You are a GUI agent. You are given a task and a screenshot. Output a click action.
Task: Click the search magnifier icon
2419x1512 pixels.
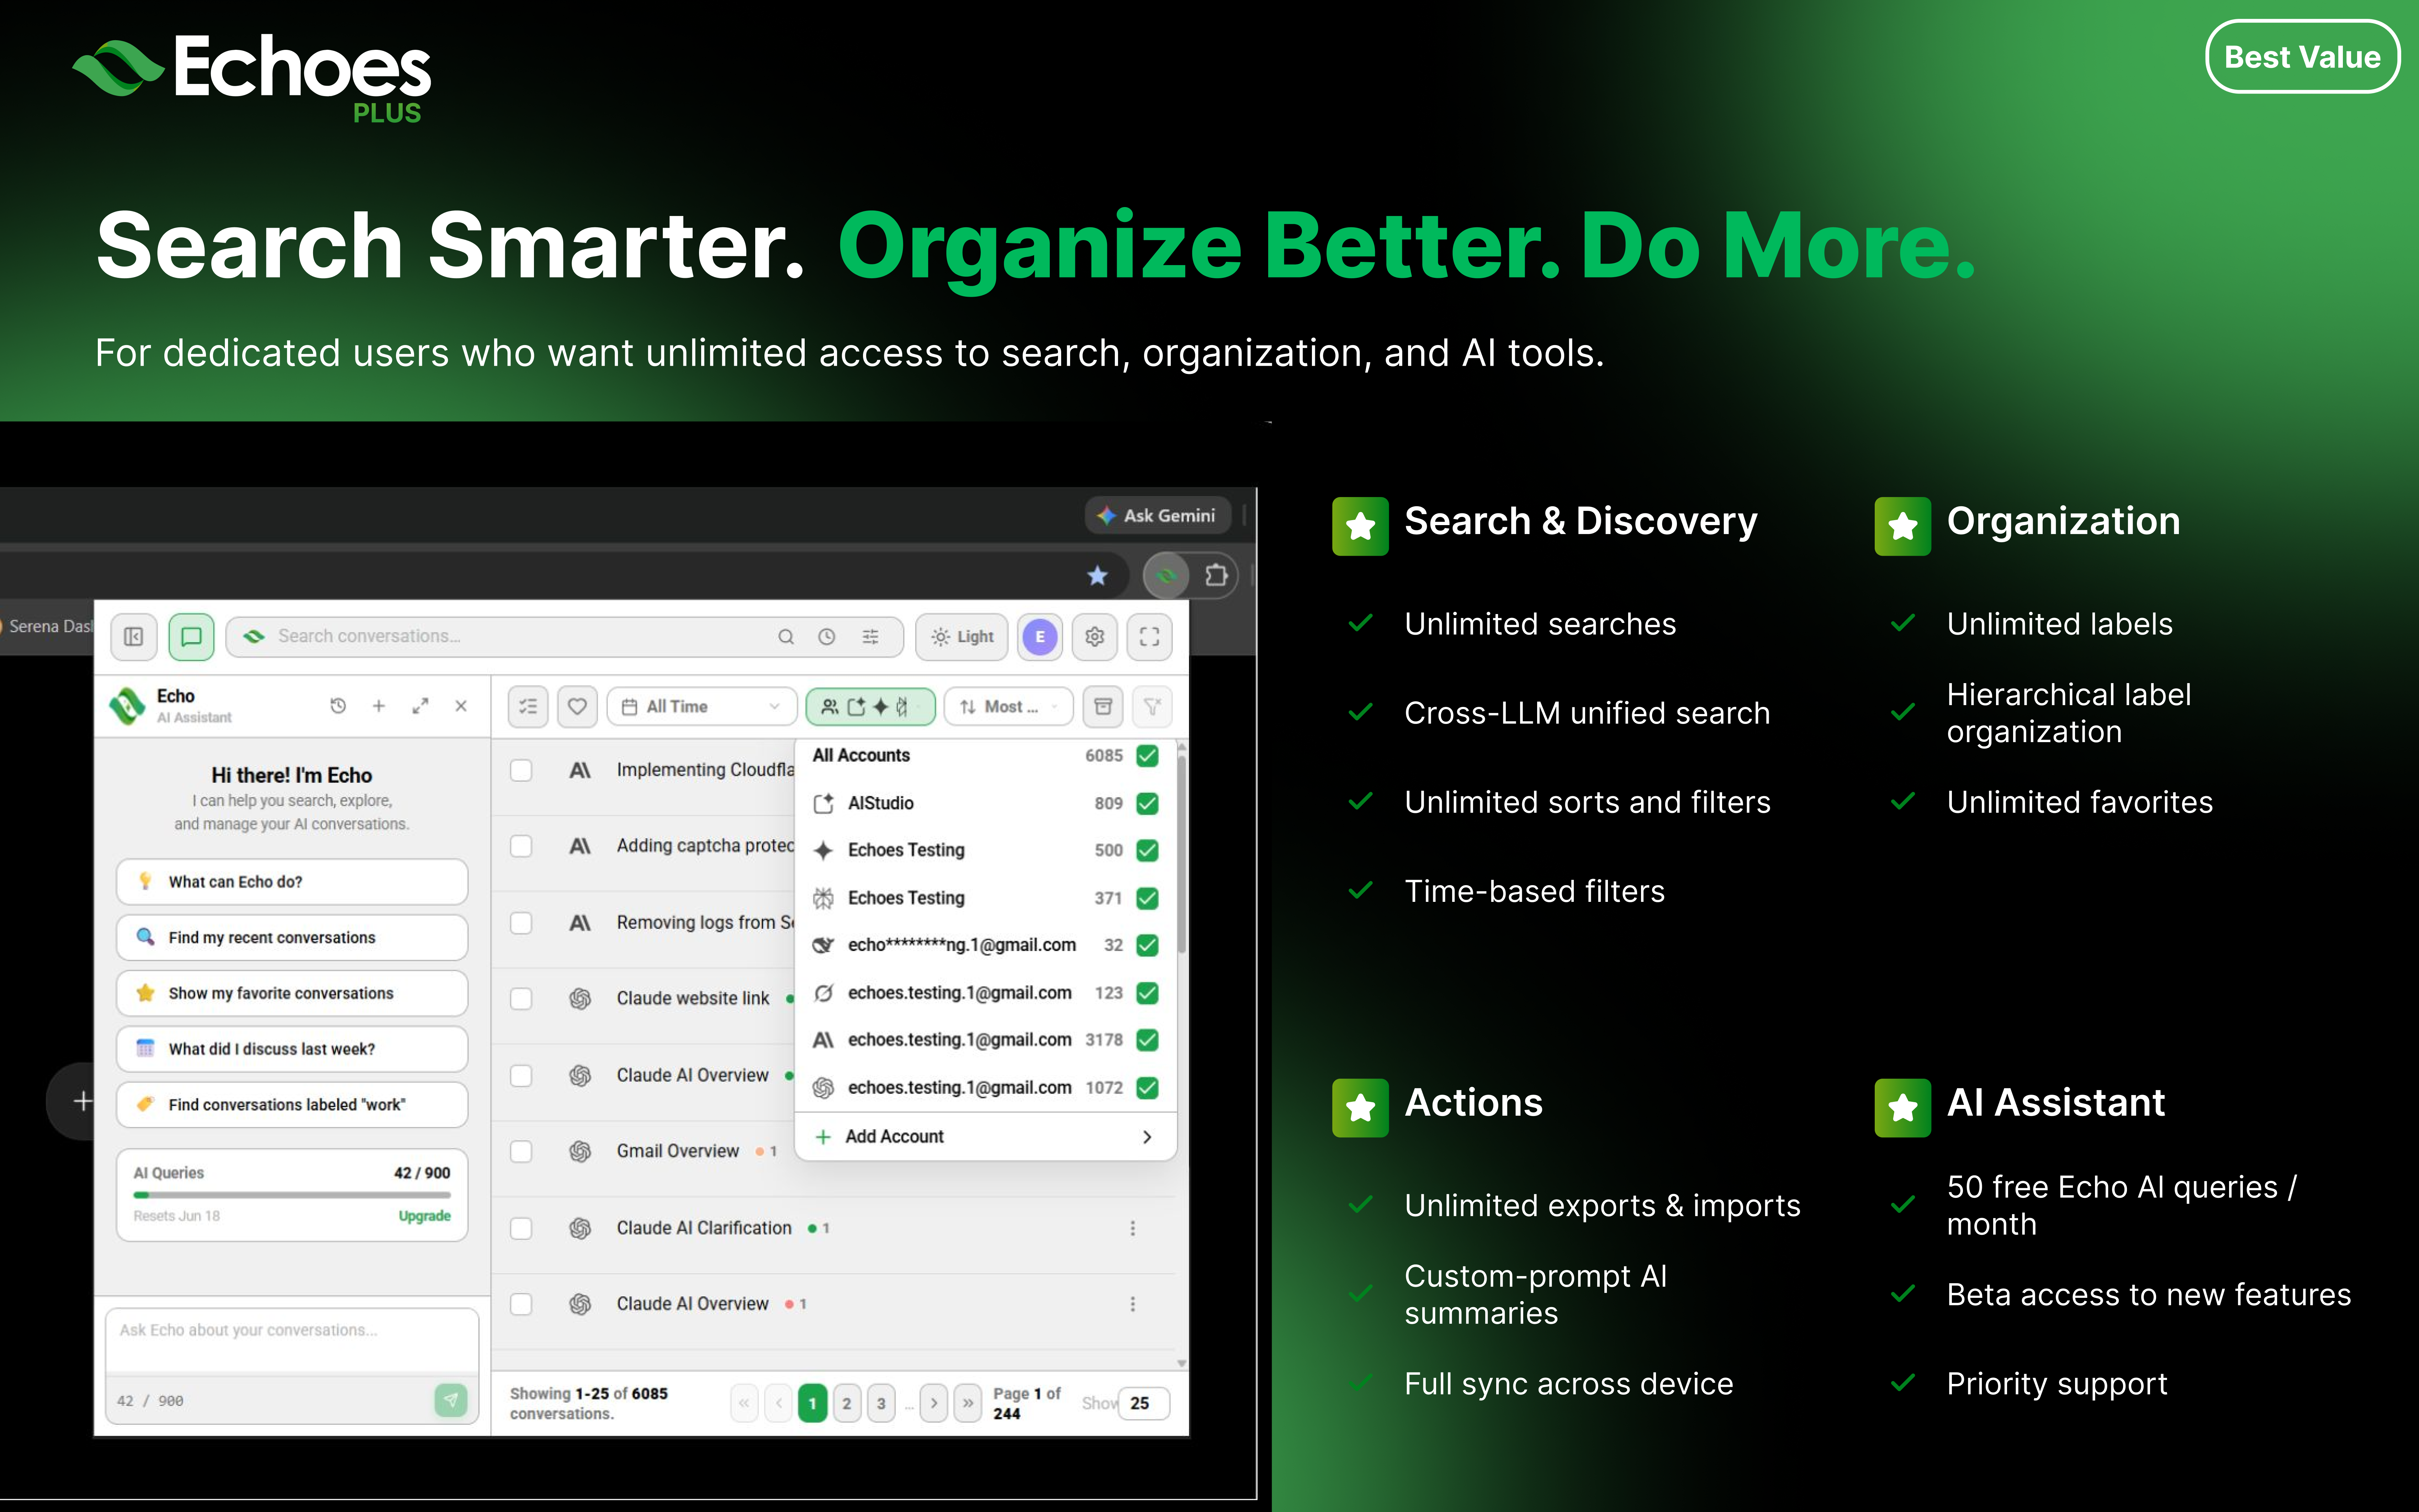[x=786, y=637]
